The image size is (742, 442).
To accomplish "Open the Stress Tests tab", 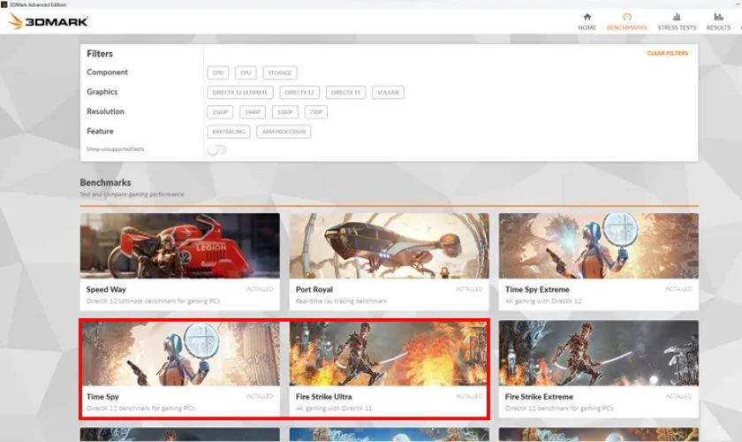I will coord(677,22).
